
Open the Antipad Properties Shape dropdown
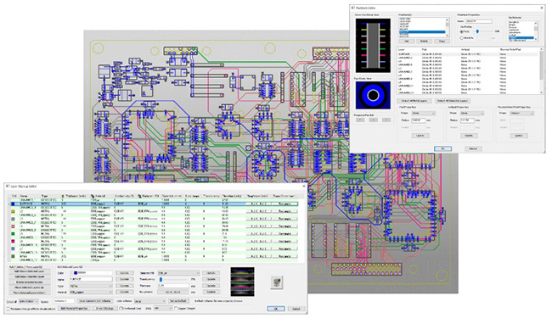point(472,113)
